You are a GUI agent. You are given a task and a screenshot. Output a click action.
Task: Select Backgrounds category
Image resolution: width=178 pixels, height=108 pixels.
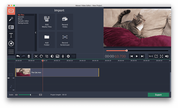[x=23, y=23]
